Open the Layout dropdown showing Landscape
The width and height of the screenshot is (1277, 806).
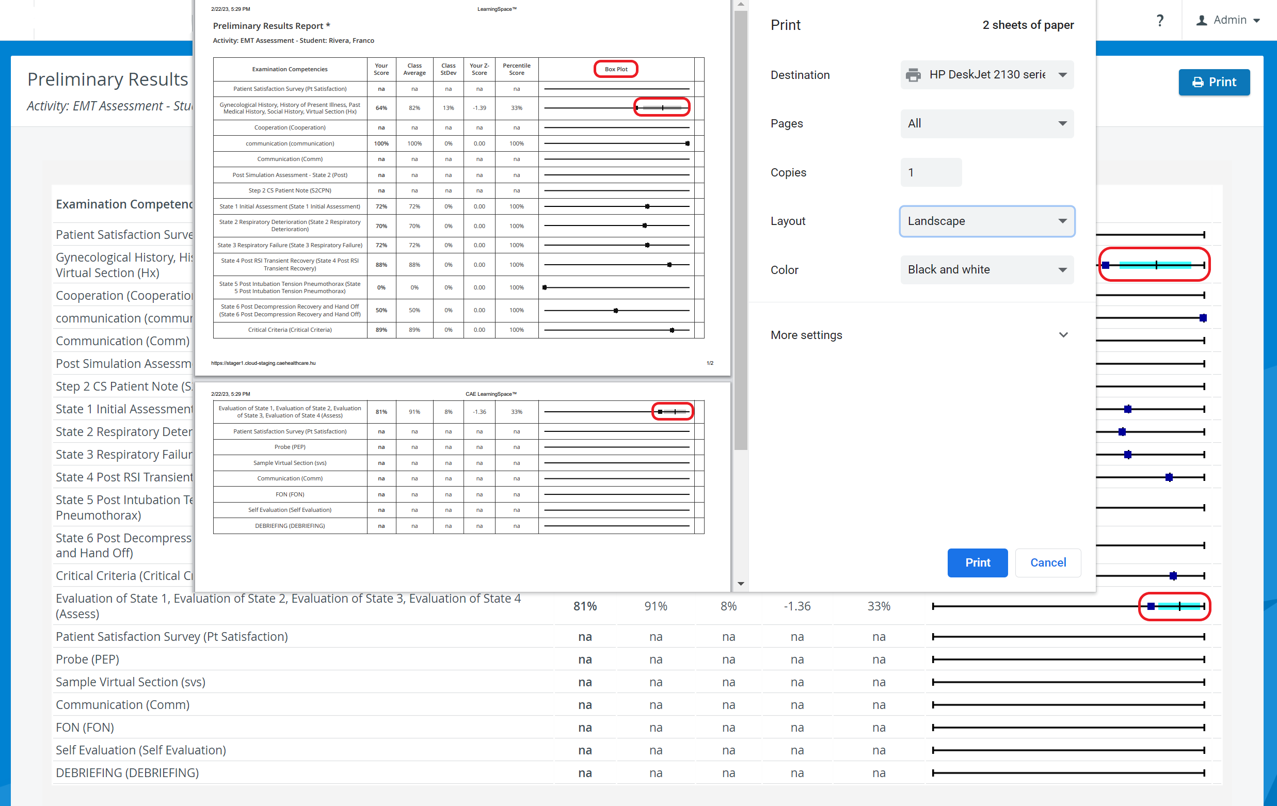coord(987,221)
